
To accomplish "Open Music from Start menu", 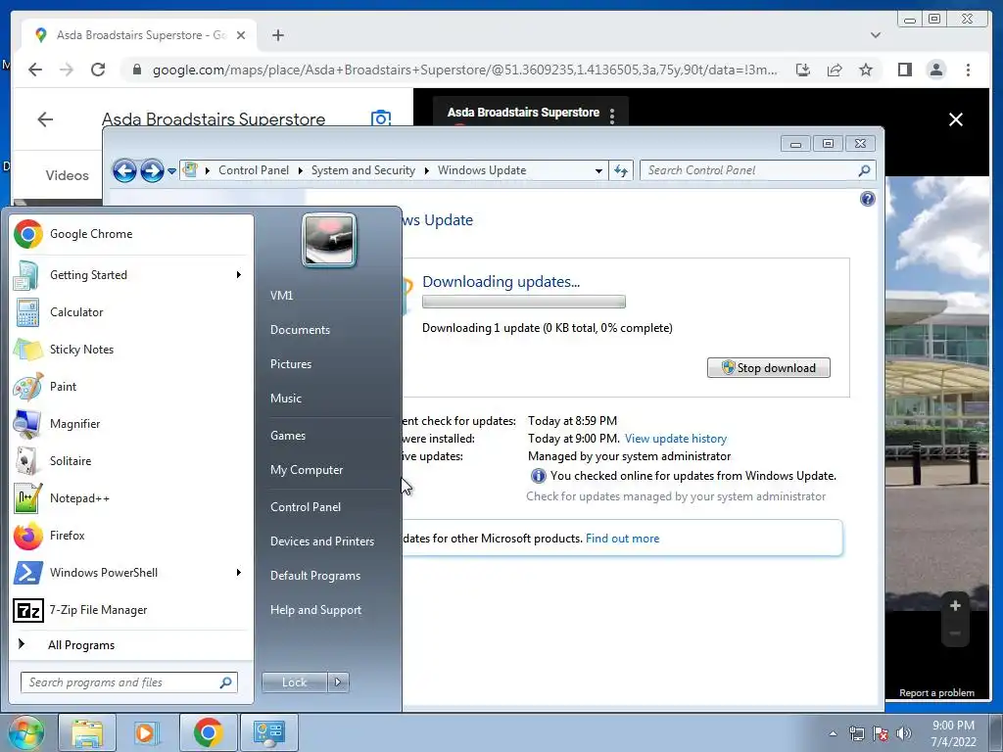I will [x=286, y=399].
